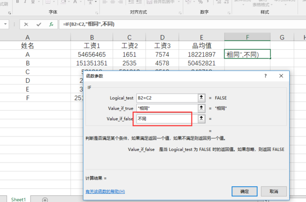
Task: Open the underline style dropdown arrow
Action: click(x=39, y=2)
